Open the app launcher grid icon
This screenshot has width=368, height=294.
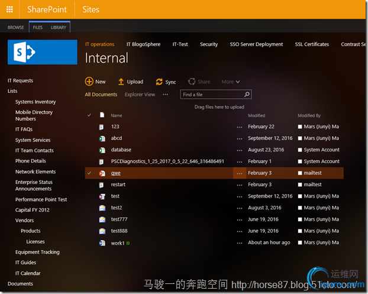(9, 9)
